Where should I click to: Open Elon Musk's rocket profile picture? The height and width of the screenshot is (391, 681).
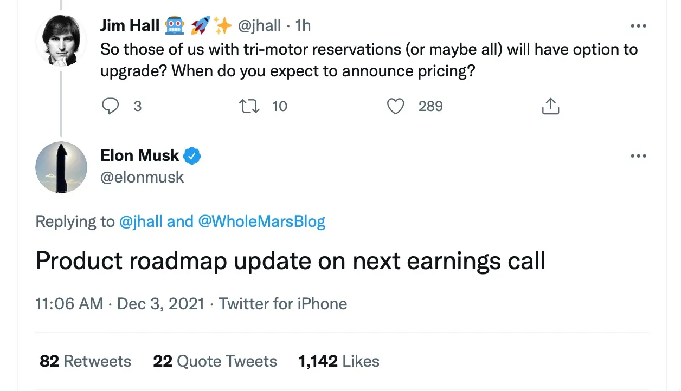click(61, 167)
